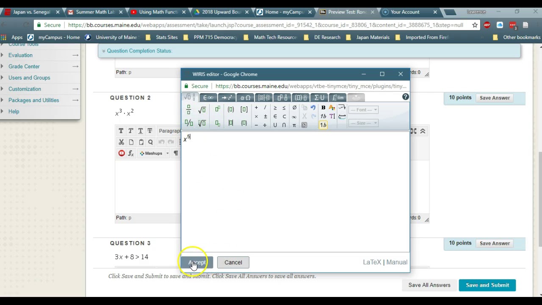542x305 pixels.
Task: Insert a square root symbol
Action: [202, 110]
